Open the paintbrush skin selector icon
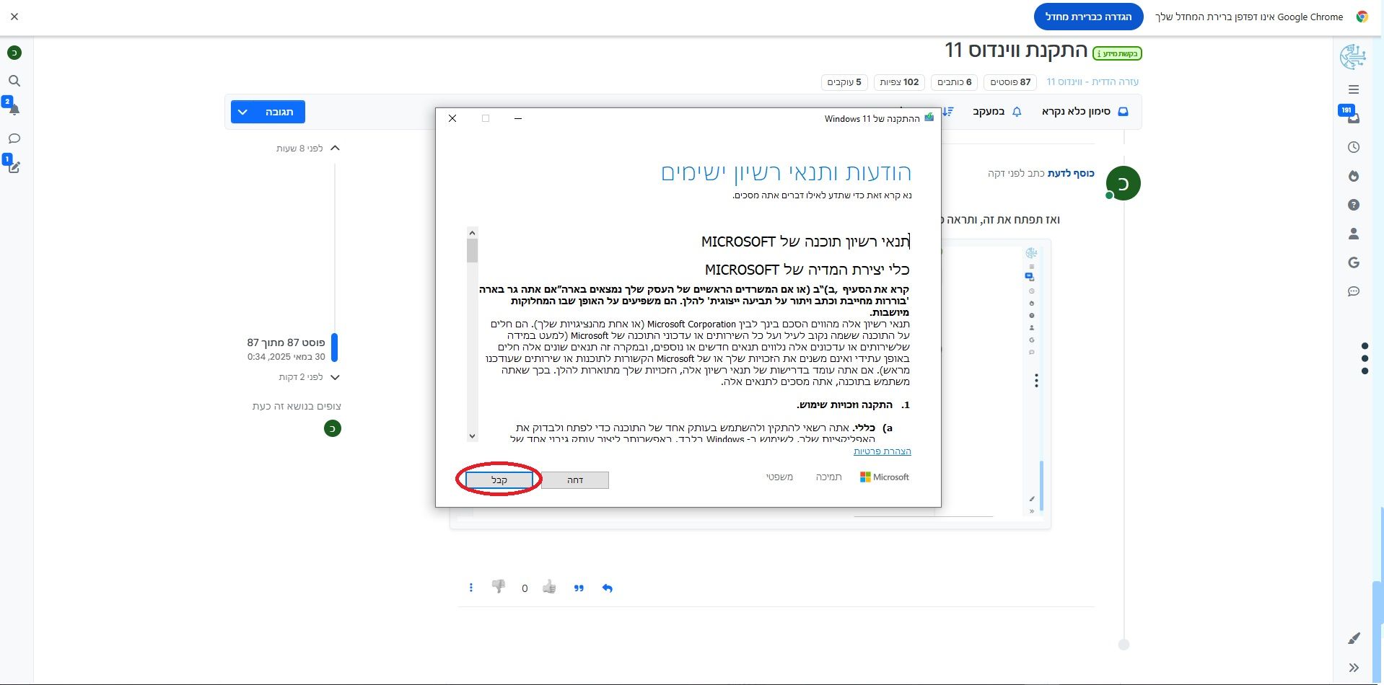 [x=1354, y=638]
